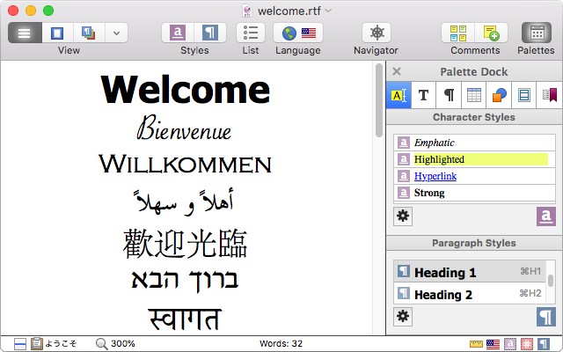Click the Paragraph Styles section header
This screenshot has width=563, height=352.
(x=474, y=243)
